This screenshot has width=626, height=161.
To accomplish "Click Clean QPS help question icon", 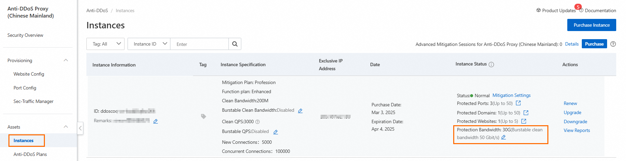I will pyautogui.click(x=257, y=122).
